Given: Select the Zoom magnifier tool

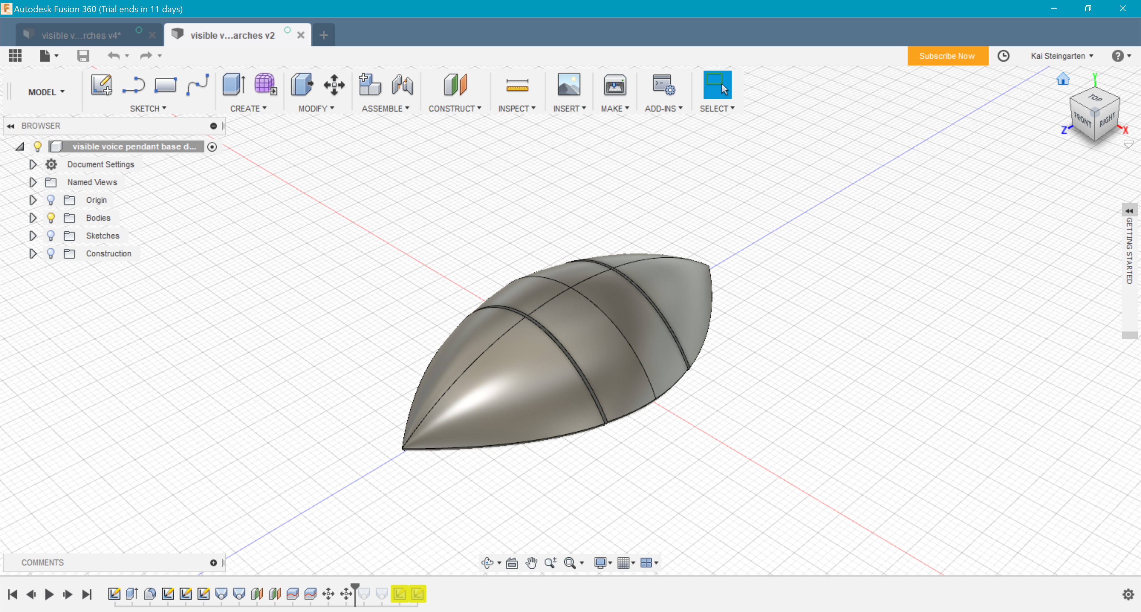Looking at the screenshot, I should tap(550, 562).
